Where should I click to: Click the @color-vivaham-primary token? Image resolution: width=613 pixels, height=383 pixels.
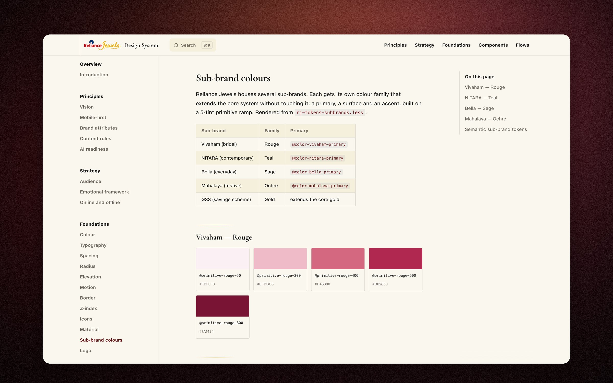click(319, 144)
